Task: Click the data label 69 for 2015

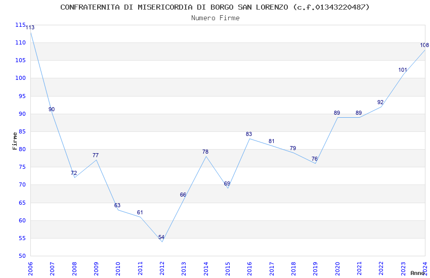Action: pos(227,183)
